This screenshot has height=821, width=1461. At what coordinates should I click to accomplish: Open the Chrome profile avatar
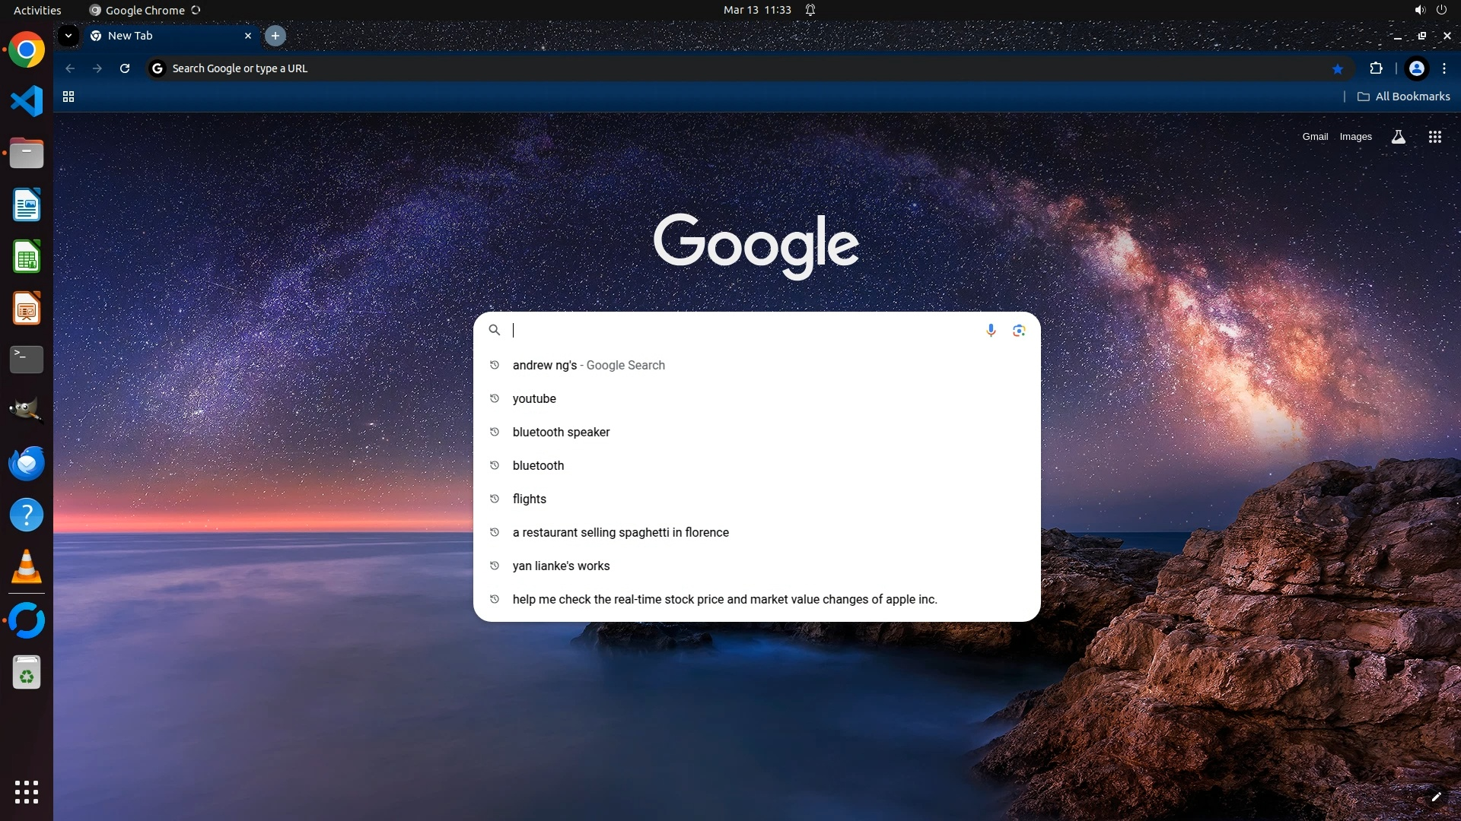click(1416, 68)
